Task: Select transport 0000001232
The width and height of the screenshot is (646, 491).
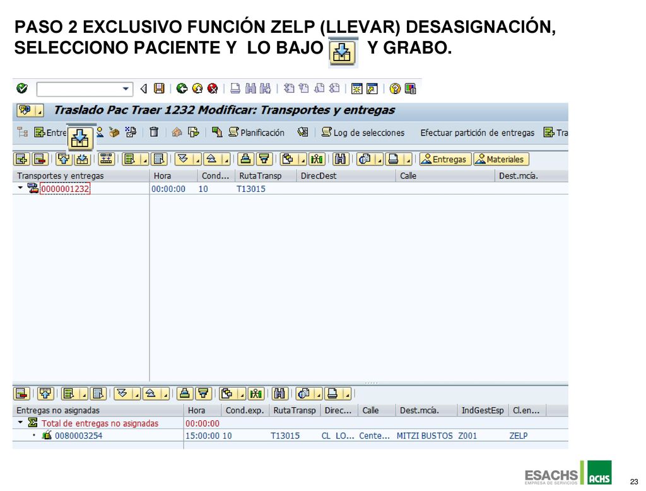Action: [65, 189]
